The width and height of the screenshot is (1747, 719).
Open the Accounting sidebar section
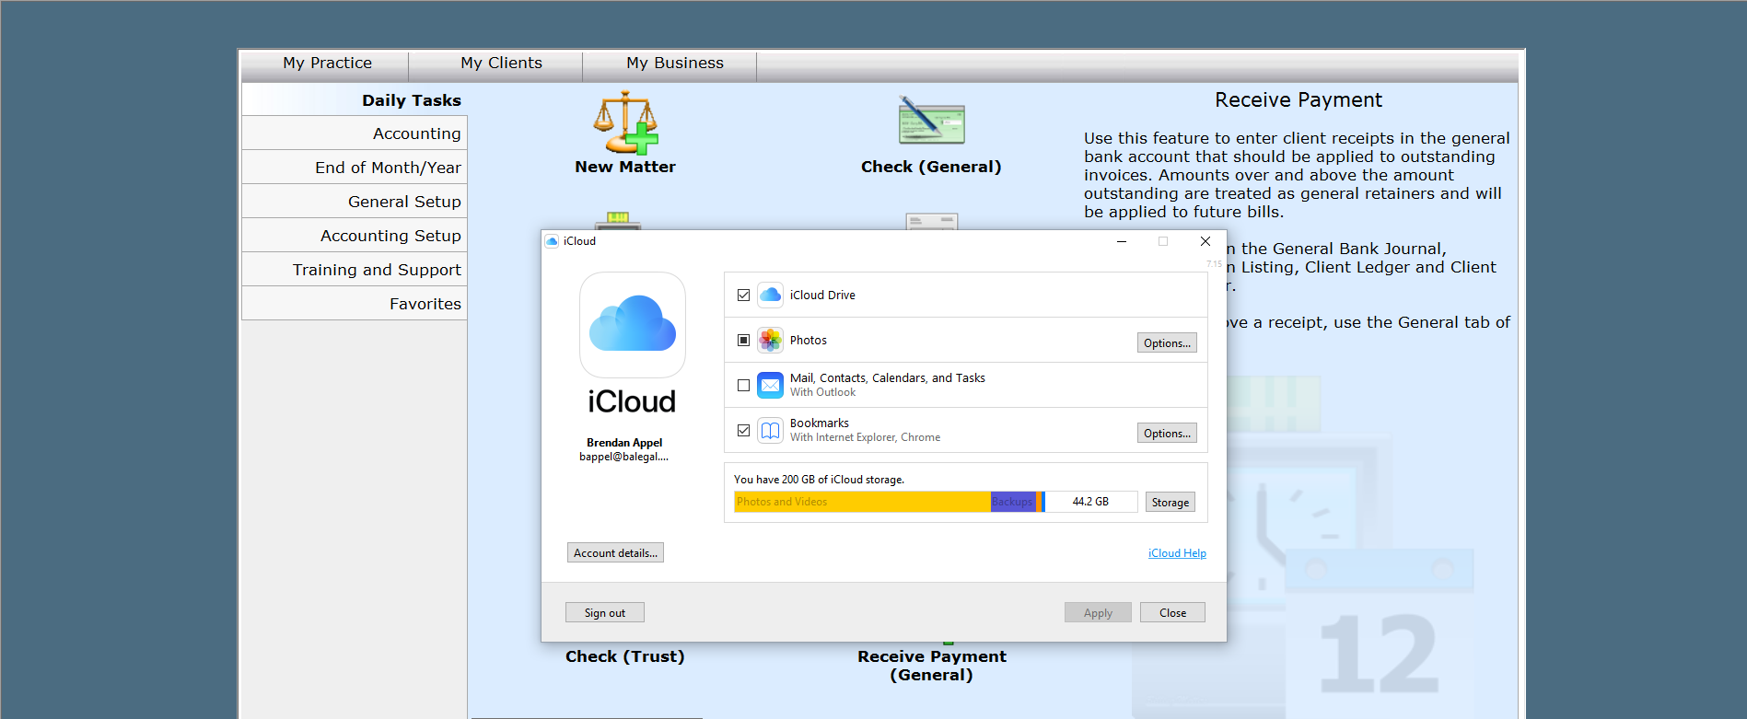pos(355,133)
